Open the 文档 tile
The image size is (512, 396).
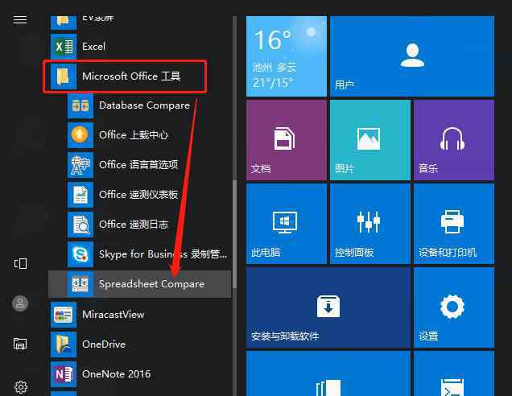287,140
